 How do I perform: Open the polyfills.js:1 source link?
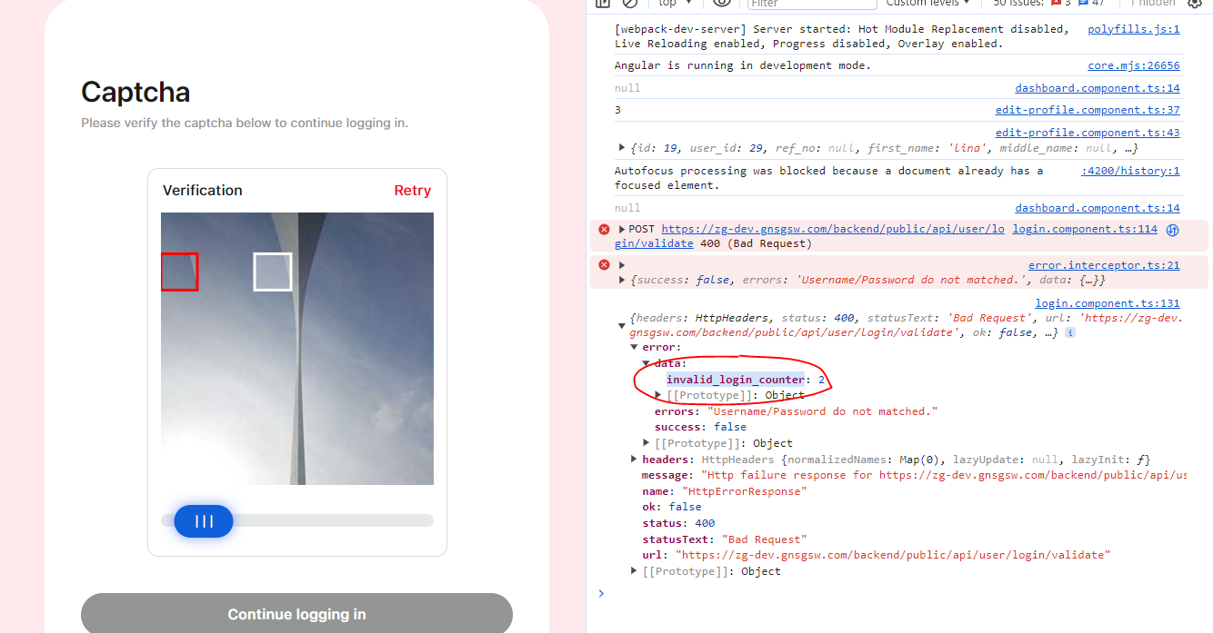click(x=1133, y=29)
